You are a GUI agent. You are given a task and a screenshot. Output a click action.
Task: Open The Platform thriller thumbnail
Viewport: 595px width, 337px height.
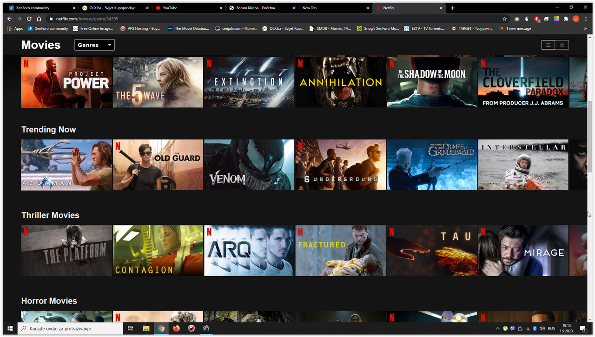click(x=66, y=251)
